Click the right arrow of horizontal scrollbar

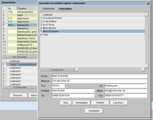[143, 69]
